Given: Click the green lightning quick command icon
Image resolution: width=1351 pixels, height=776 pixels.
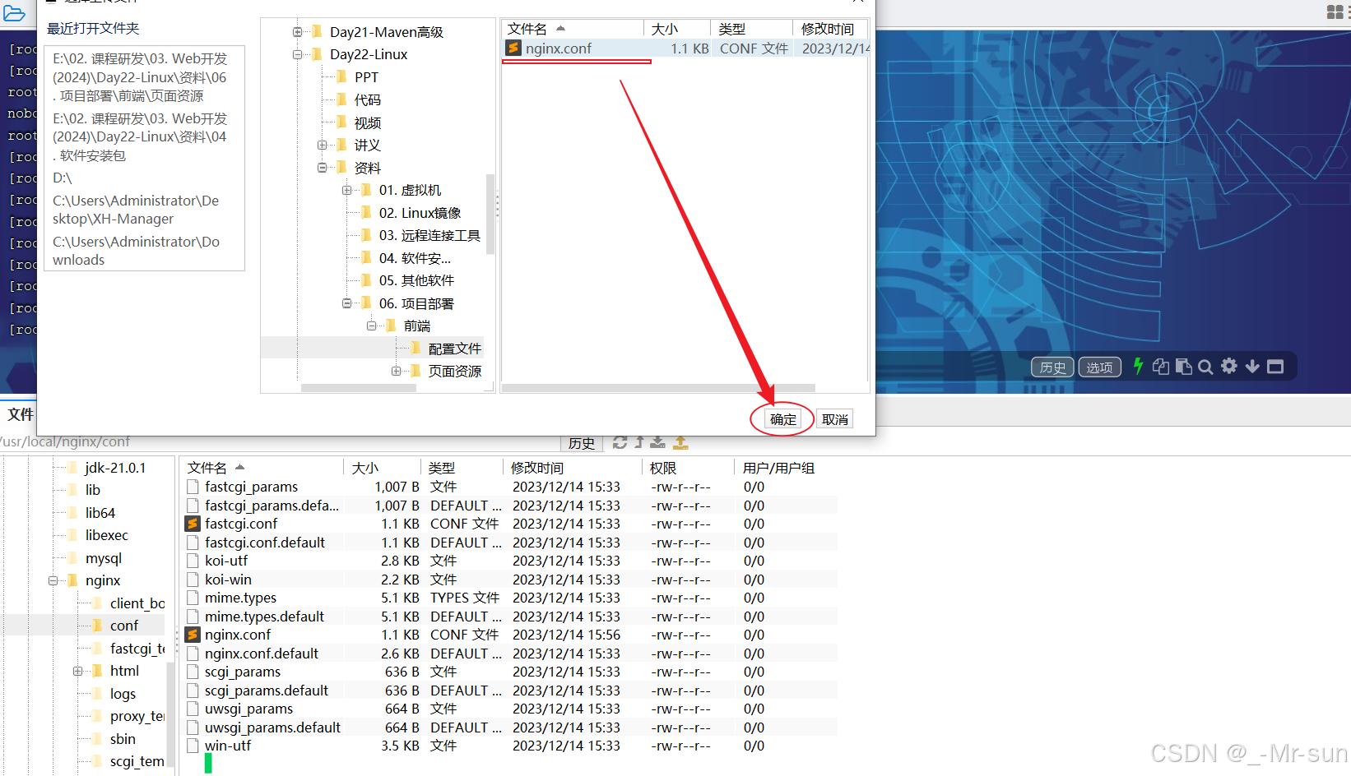Looking at the screenshot, I should click(x=1138, y=367).
